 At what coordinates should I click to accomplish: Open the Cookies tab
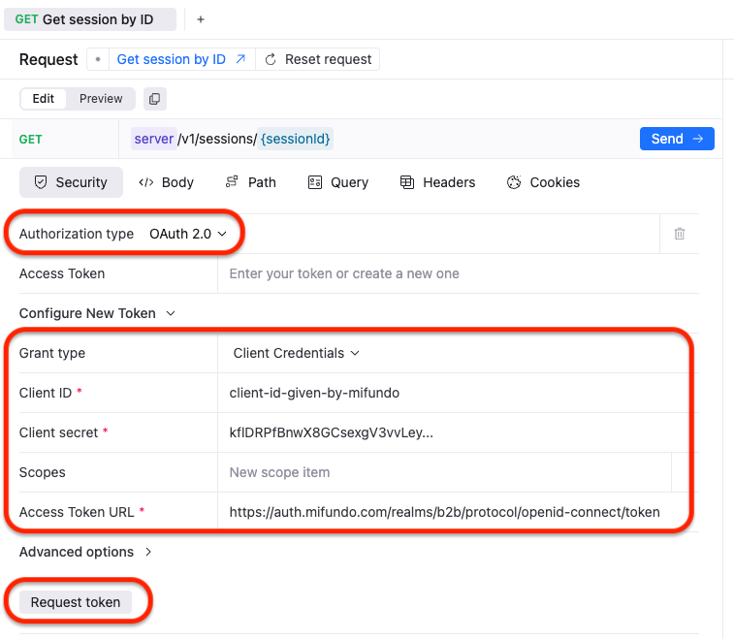pos(543,182)
